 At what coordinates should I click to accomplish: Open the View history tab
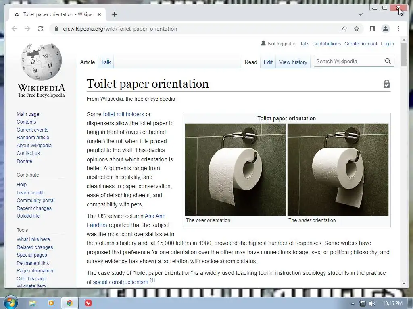(x=293, y=62)
